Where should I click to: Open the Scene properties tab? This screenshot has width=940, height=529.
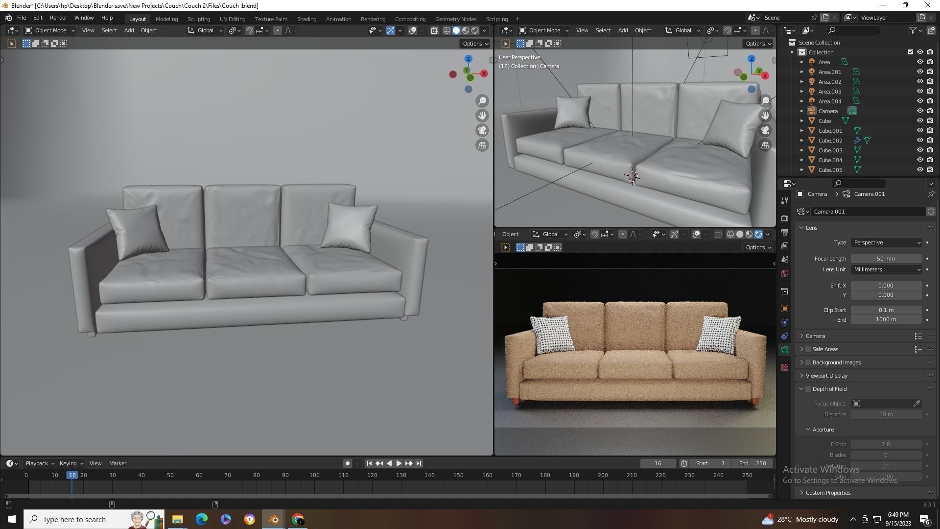tap(785, 259)
